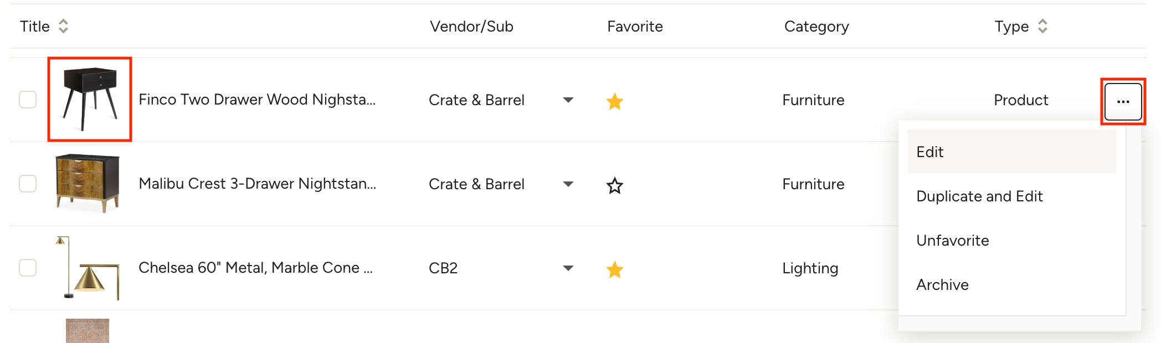Select Duplicate and Edit menu option
The height and width of the screenshot is (343, 1161).
click(x=979, y=196)
